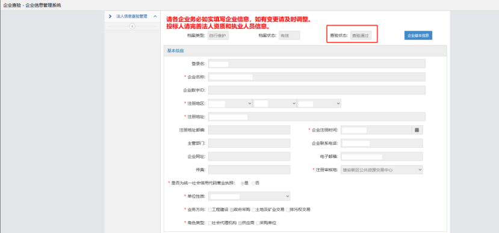
Task: Click the 基本信息 section header
Action: [x=306, y=51]
